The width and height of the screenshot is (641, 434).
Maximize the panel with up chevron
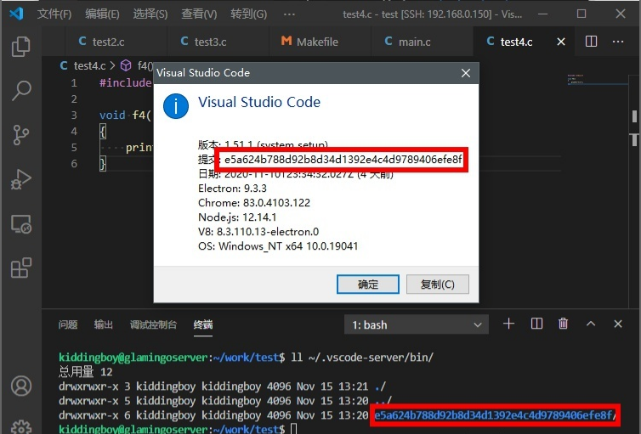590,324
